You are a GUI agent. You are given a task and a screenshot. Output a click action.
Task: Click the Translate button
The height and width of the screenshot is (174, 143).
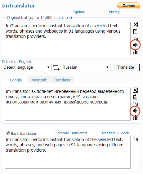[126, 67]
